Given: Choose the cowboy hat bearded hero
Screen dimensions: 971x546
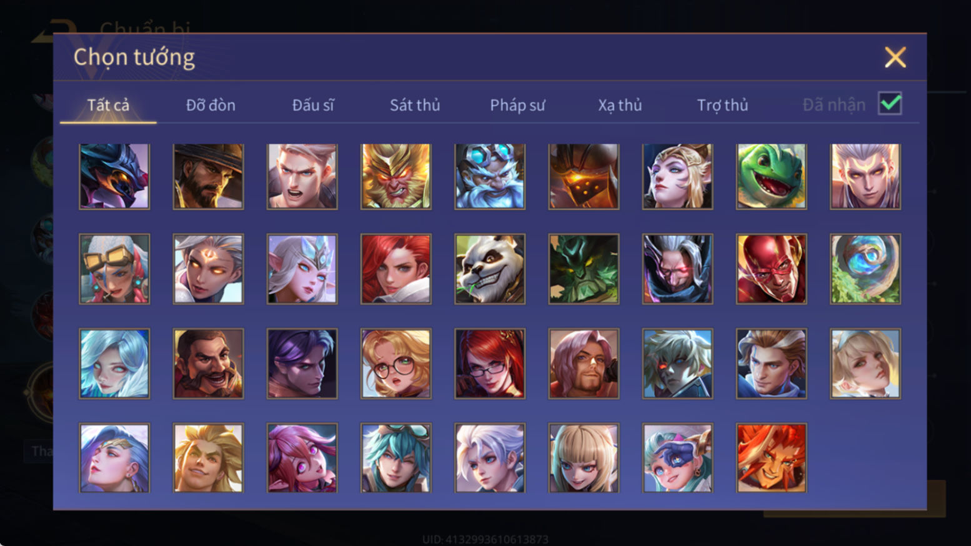Looking at the screenshot, I should click(208, 177).
